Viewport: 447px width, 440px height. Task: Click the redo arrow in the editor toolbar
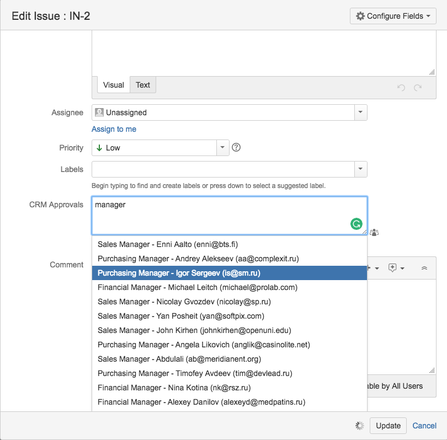(418, 88)
